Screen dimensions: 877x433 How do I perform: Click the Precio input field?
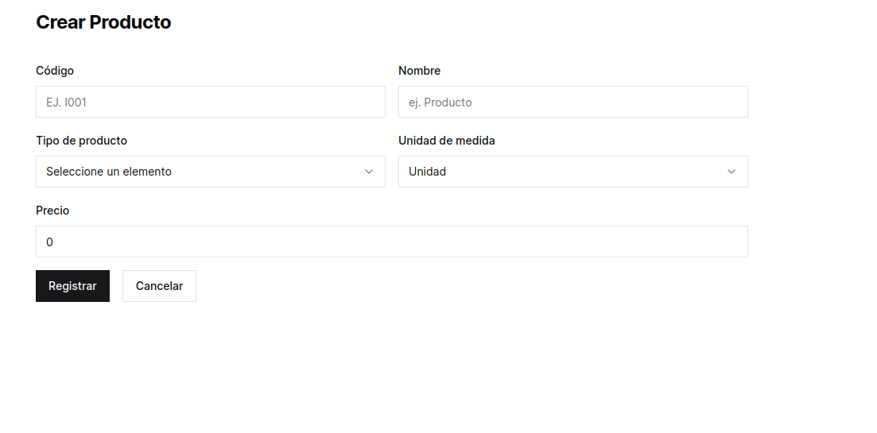click(391, 242)
